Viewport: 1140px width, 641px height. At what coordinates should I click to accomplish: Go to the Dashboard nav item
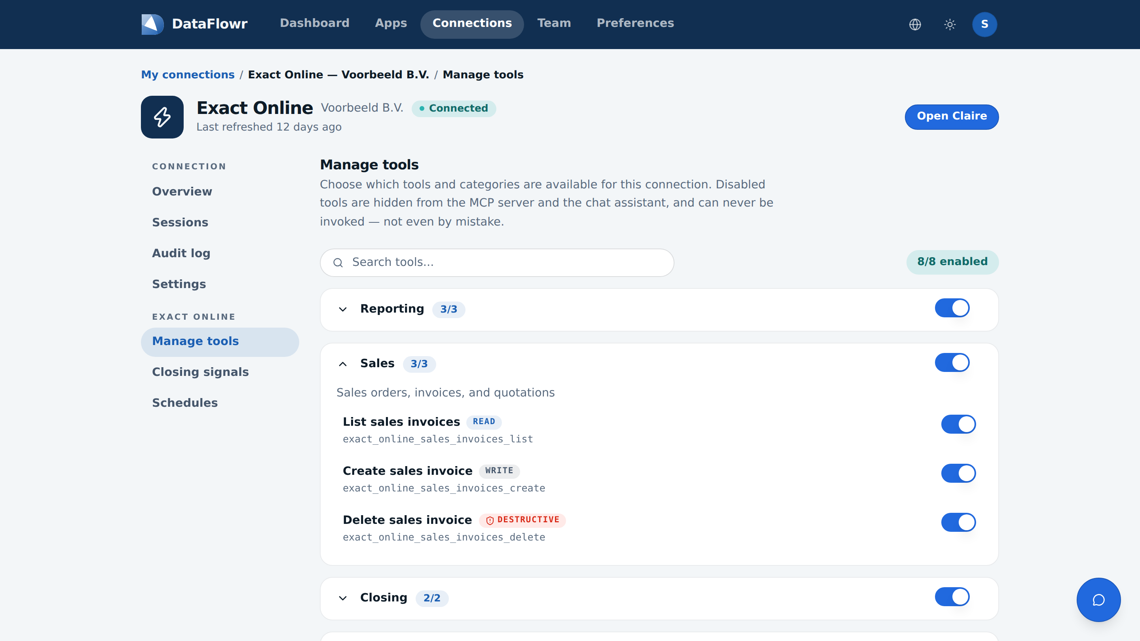point(314,23)
